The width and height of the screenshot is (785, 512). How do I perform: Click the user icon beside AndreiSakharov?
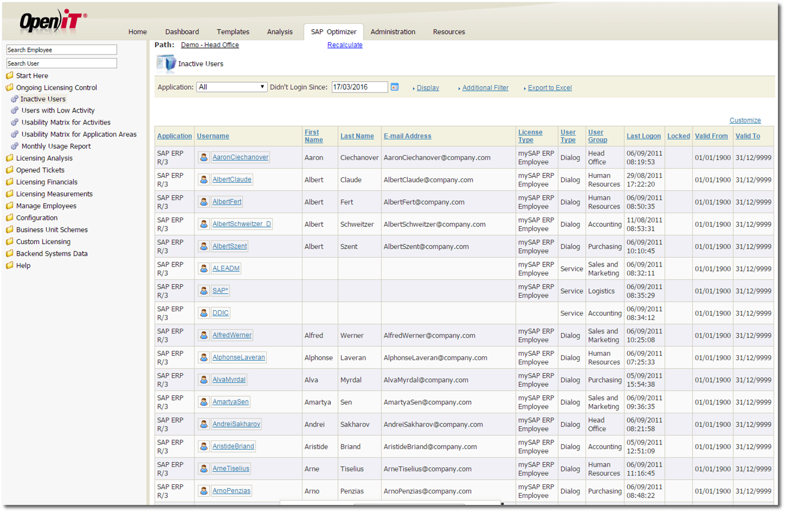(x=204, y=424)
